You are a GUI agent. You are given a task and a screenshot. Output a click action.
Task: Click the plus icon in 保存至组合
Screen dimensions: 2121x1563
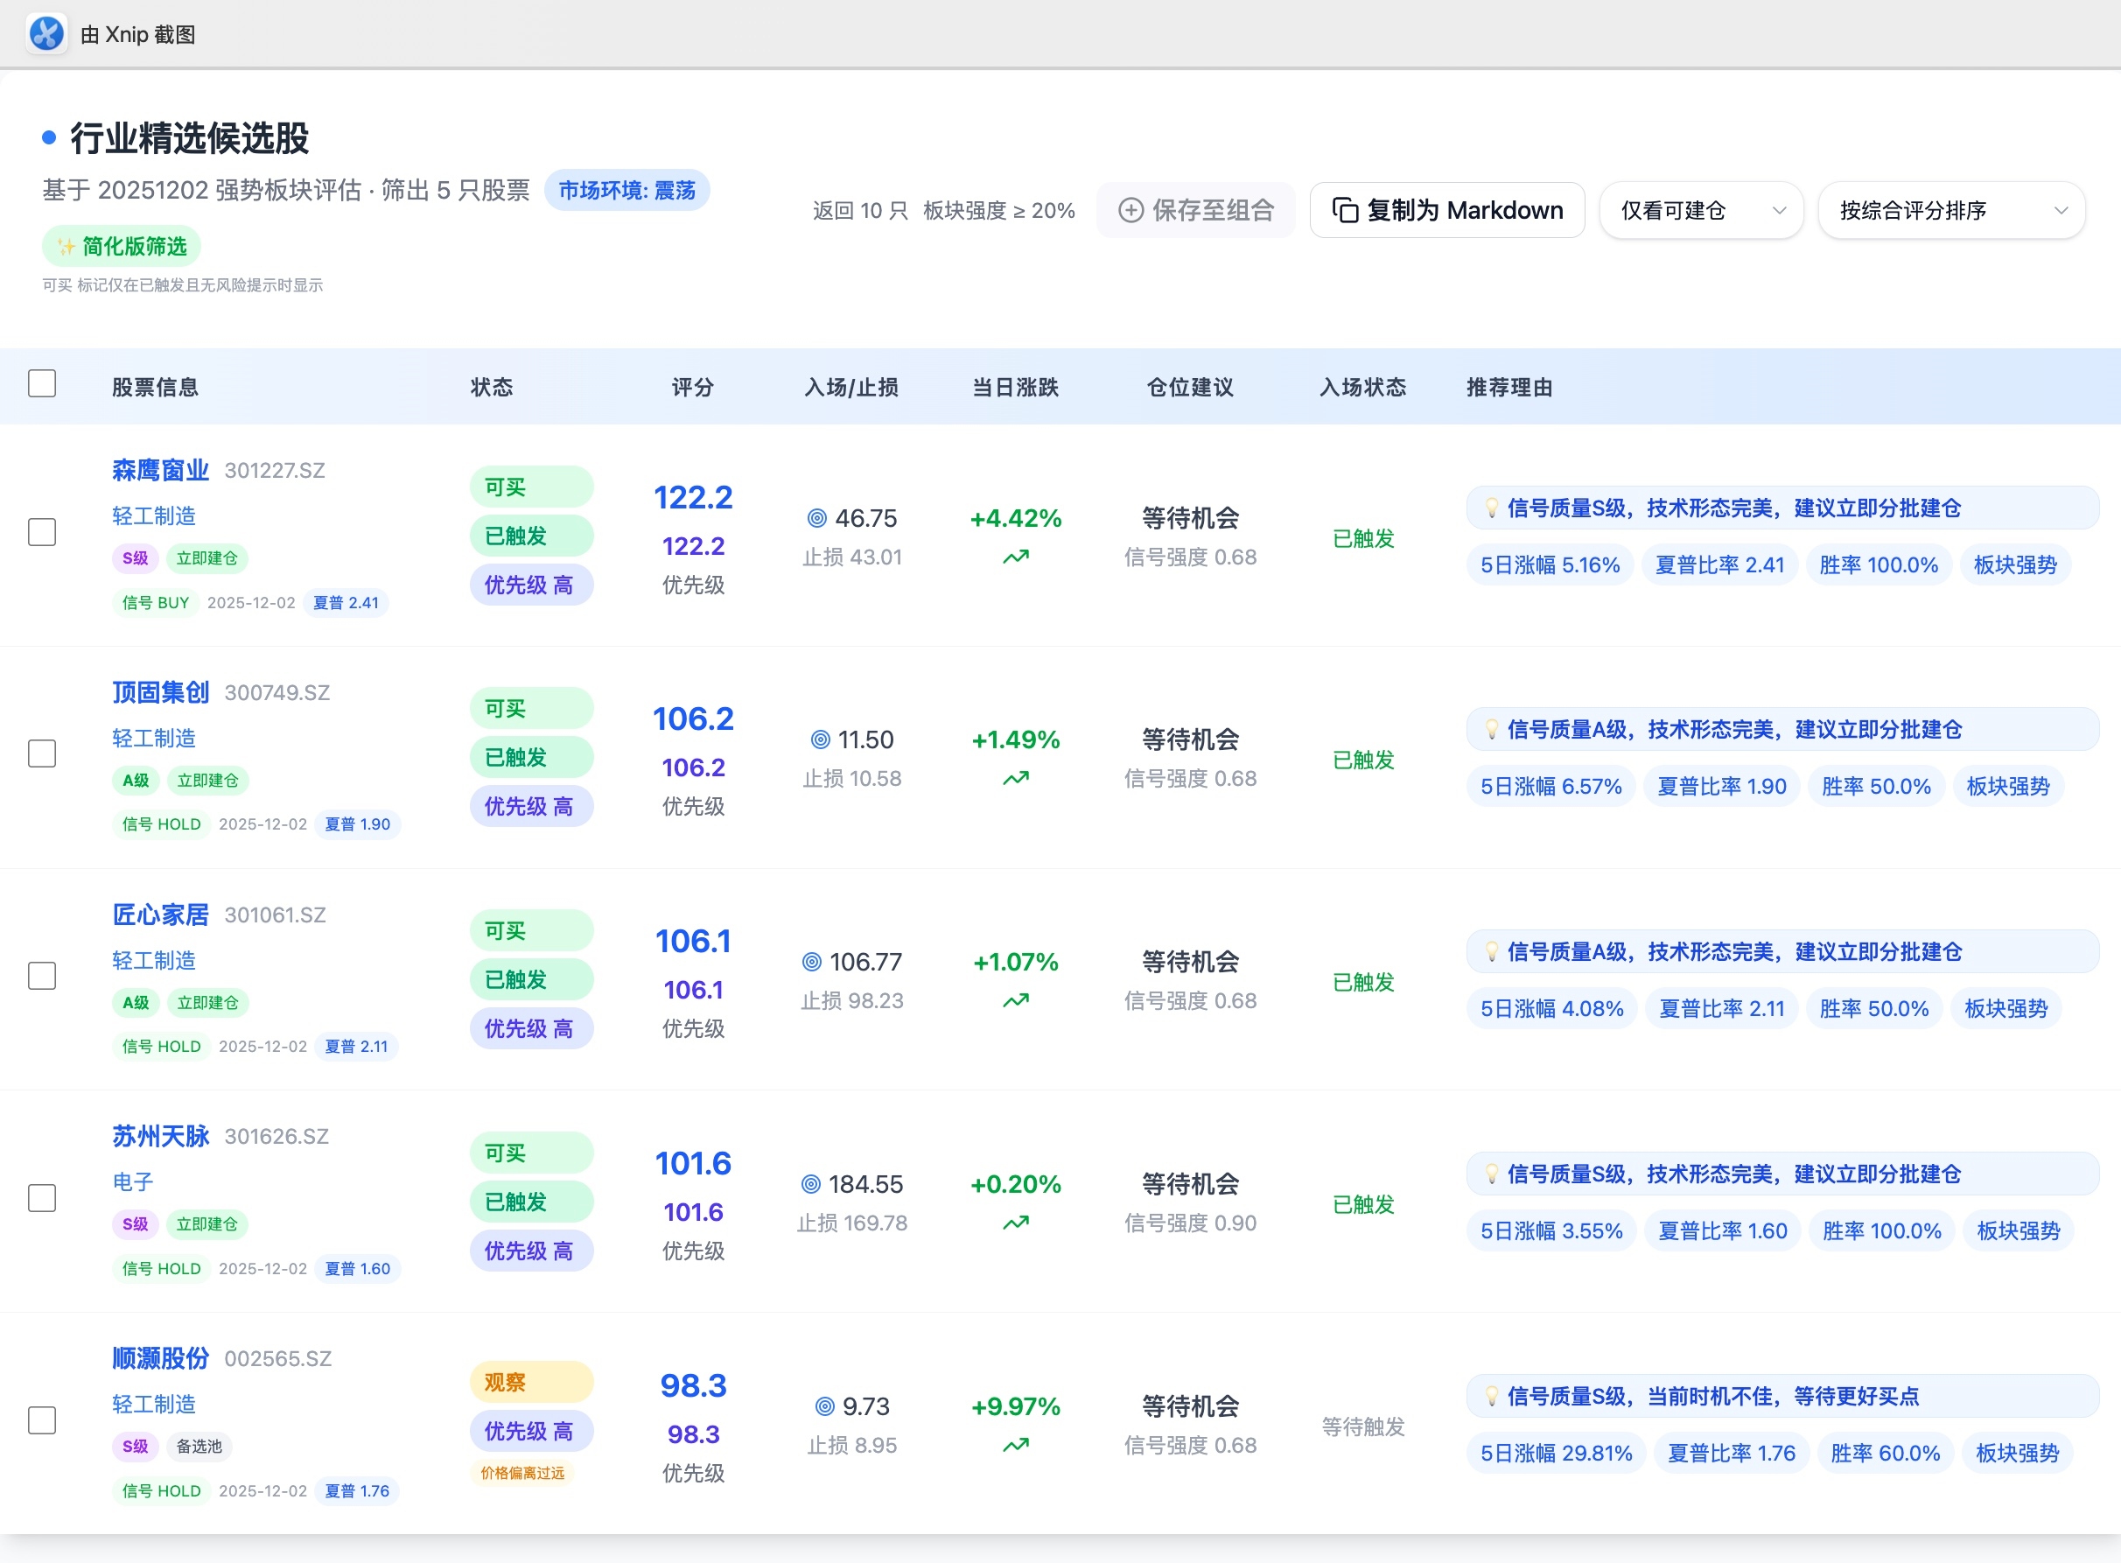tap(1130, 210)
